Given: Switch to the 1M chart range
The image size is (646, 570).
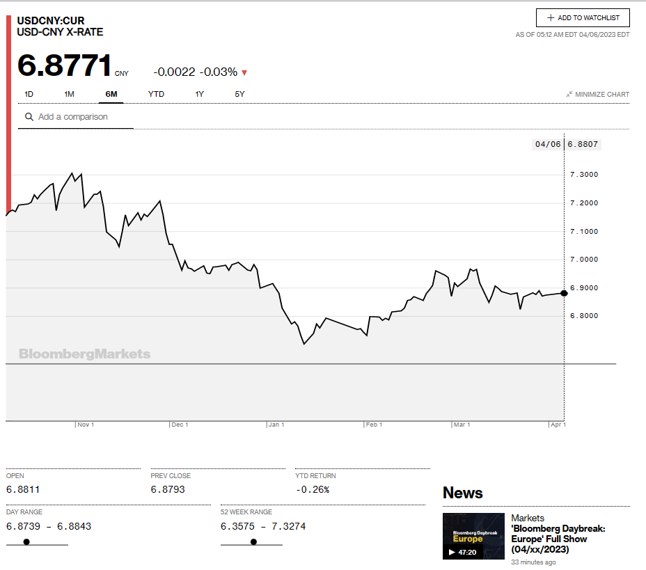Looking at the screenshot, I should point(69,94).
